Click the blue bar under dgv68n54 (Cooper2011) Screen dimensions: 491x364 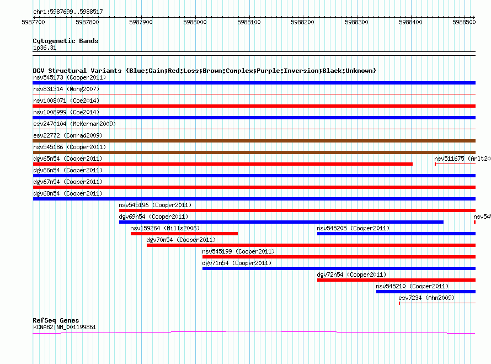254,199
